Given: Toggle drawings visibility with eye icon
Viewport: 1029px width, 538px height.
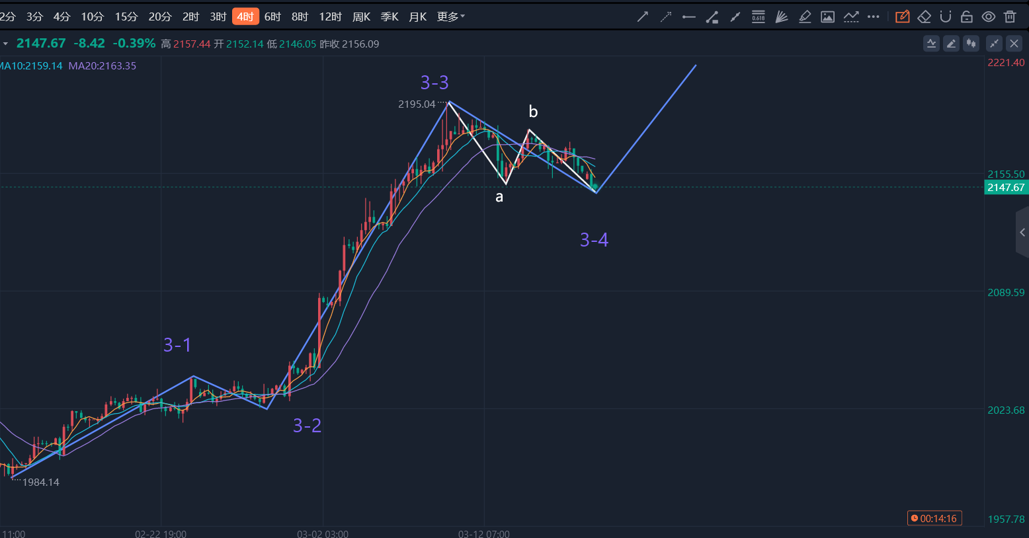Looking at the screenshot, I should point(988,16).
